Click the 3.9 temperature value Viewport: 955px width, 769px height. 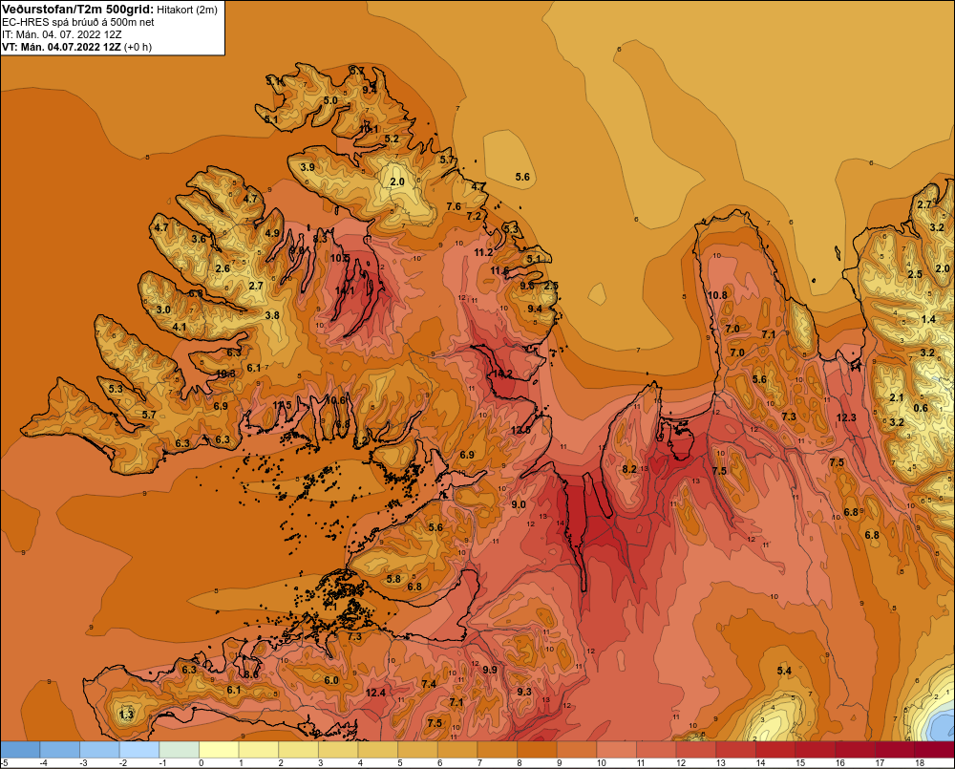308,167
